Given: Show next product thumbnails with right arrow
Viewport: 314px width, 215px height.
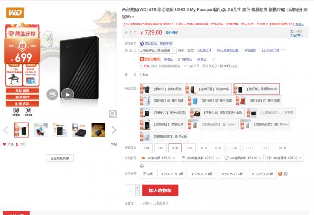Looking at the screenshot, I should point(114,130).
